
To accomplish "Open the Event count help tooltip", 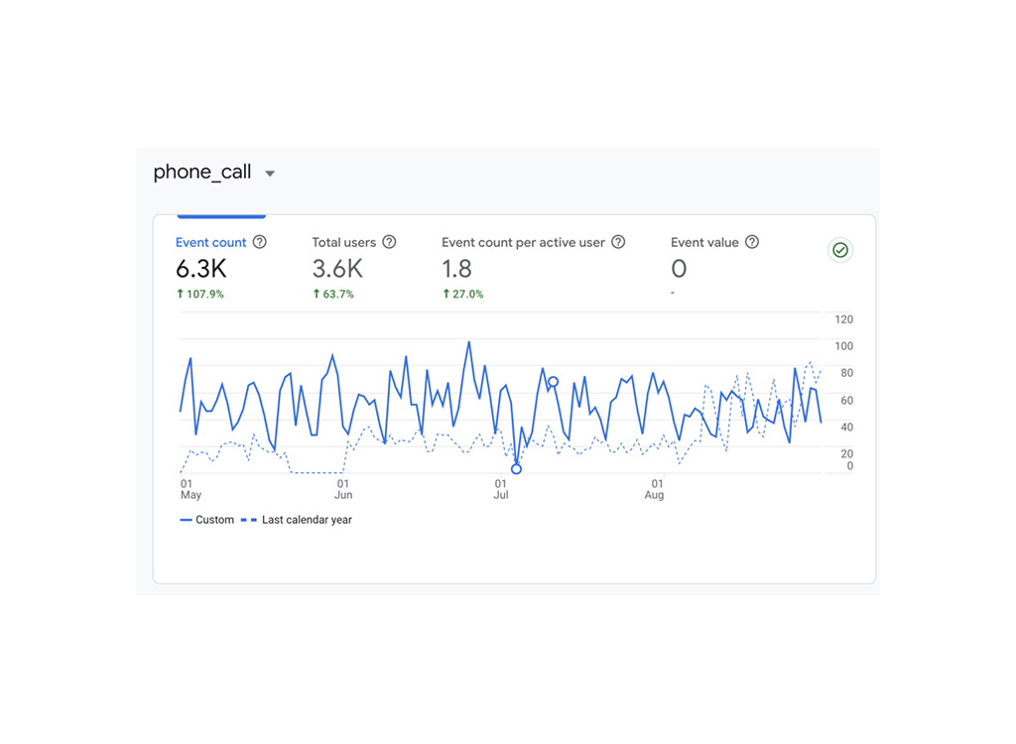I will coord(259,242).
